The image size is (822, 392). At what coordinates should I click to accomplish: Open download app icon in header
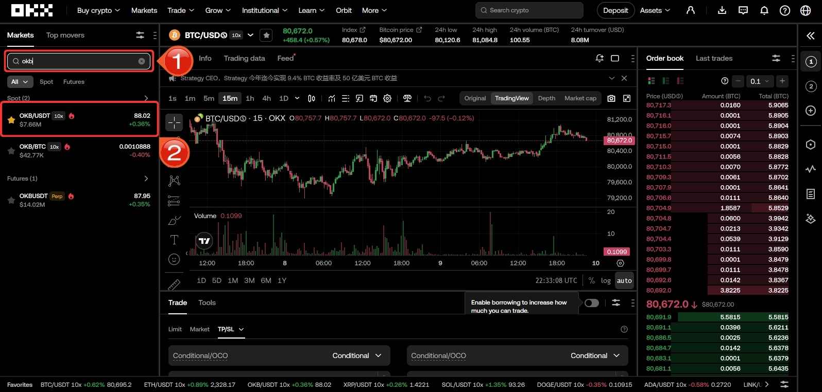point(722,10)
